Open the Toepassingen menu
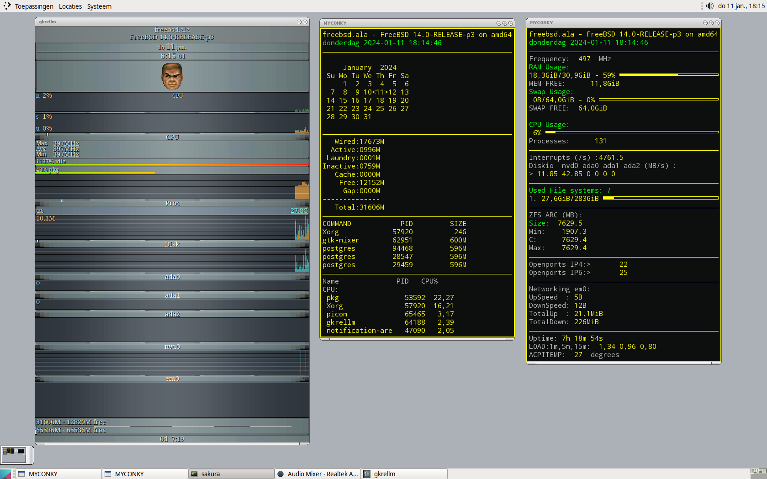This screenshot has height=479, width=767. tap(34, 6)
